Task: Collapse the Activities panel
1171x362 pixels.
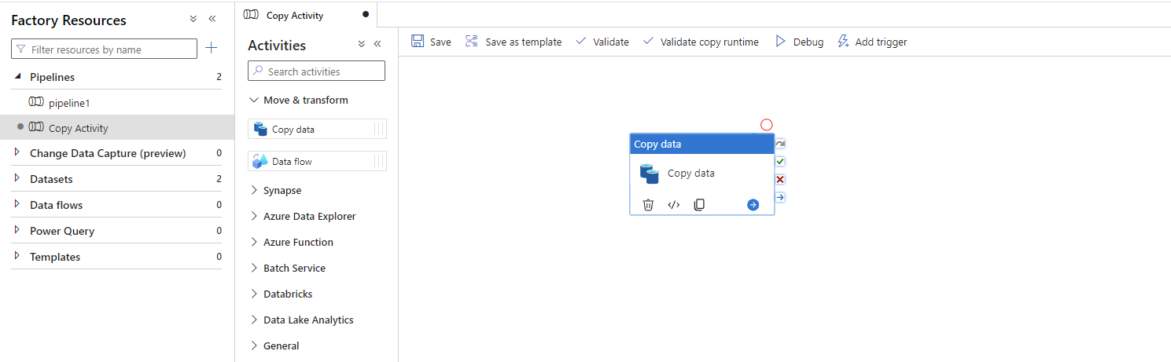Action: pyautogui.click(x=377, y=44)
